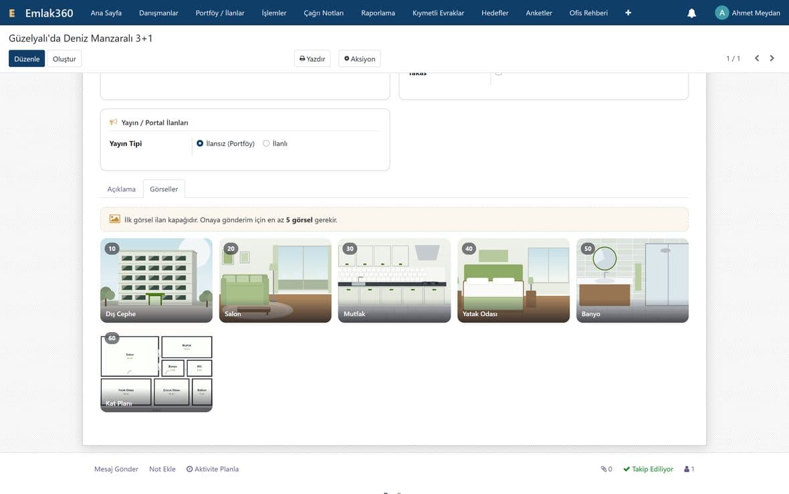Open the notification bell
Image resolution: width=789 pixels, height=494 pixels.
pos(692,13)
